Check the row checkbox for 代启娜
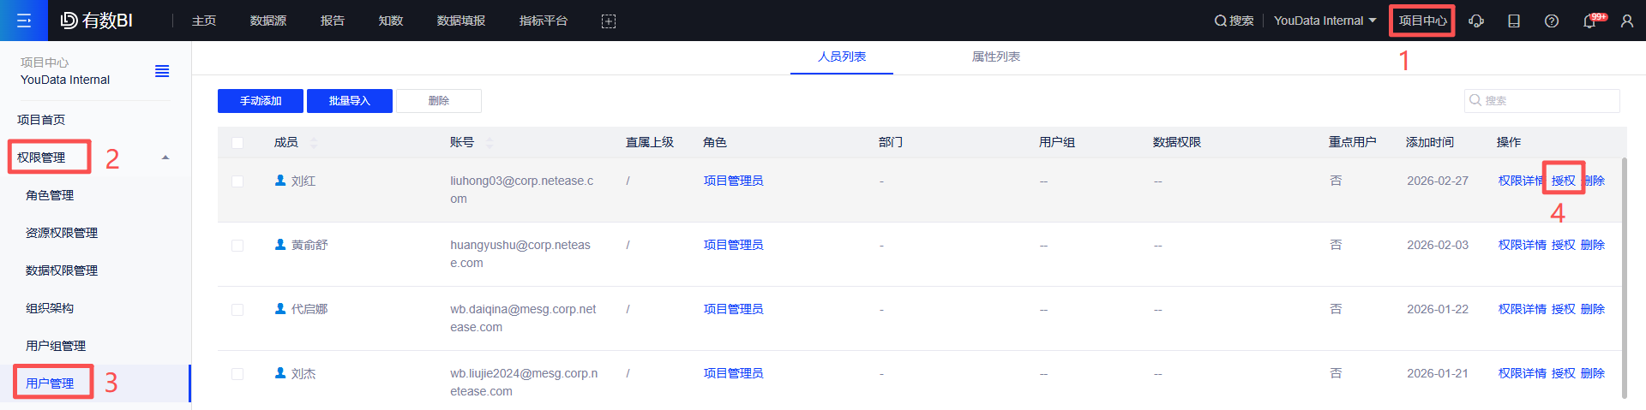 click(237, 310)
